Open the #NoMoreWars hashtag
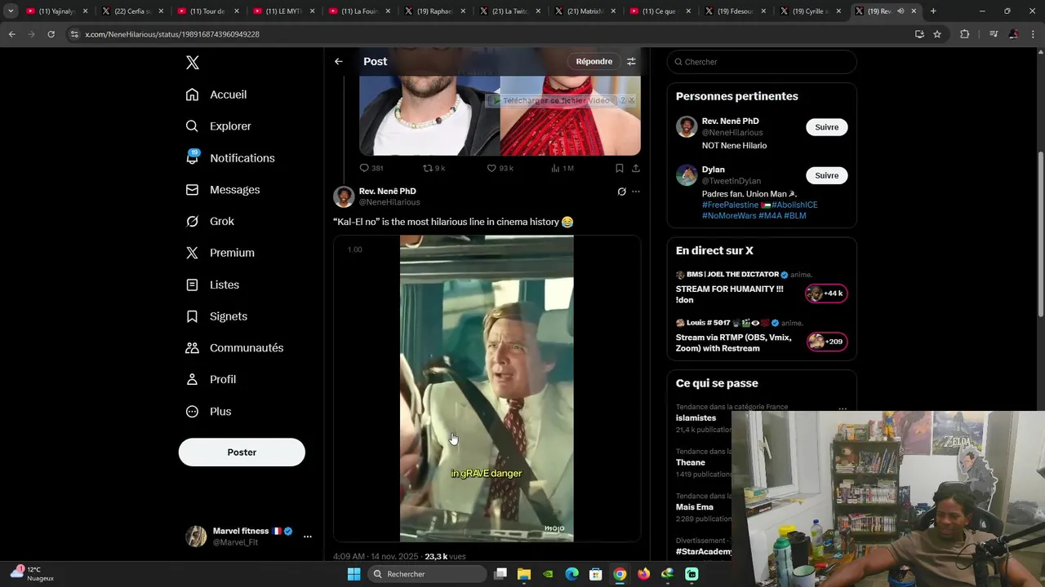 pyautogui.click(x=728, y=215)
